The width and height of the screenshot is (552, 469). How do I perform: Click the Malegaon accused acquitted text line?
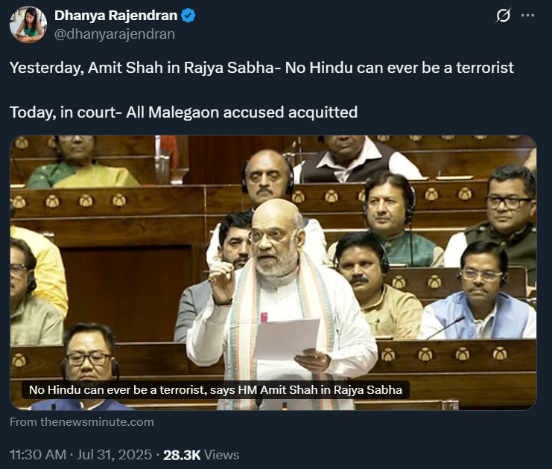(x=183, y=112)
